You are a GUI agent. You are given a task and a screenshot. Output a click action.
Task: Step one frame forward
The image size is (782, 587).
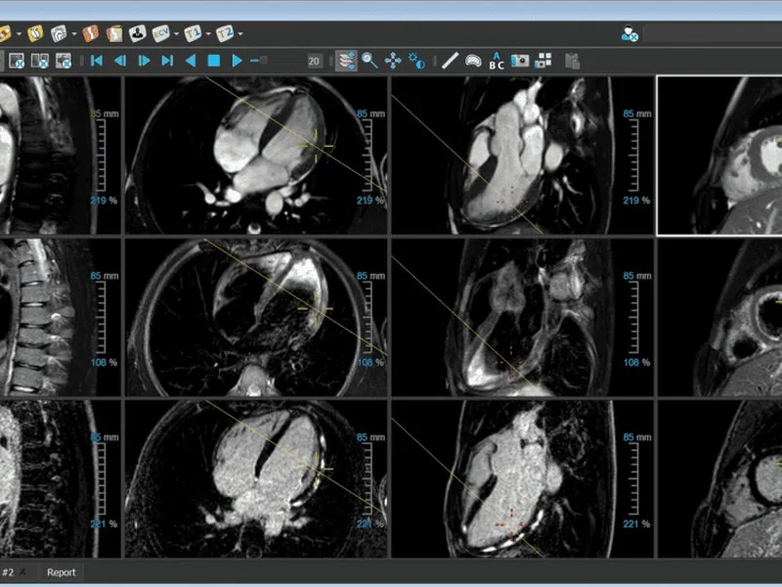click(x=144, y=61)
